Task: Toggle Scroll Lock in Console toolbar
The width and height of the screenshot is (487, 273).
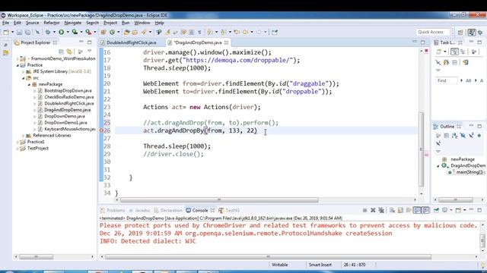Action: [x=400, y=210]
